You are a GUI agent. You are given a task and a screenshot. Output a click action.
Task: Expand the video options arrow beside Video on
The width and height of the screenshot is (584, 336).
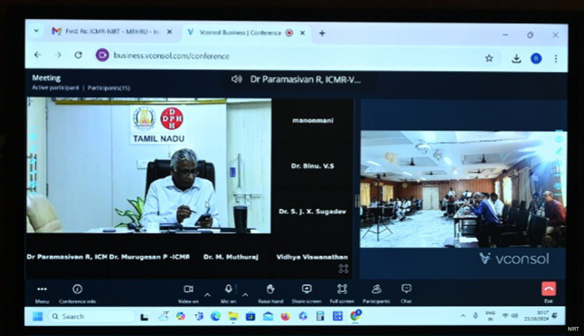point(208,295)
